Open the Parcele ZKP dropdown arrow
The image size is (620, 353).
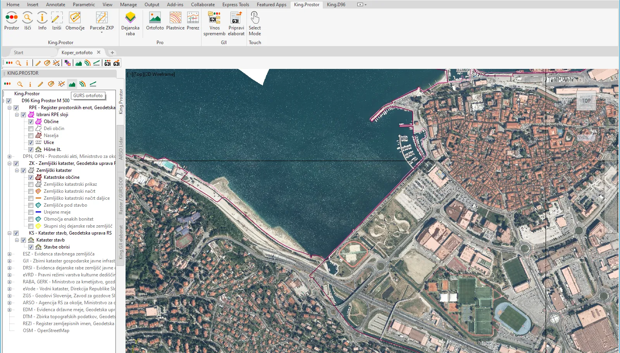[x=102, y=33]
